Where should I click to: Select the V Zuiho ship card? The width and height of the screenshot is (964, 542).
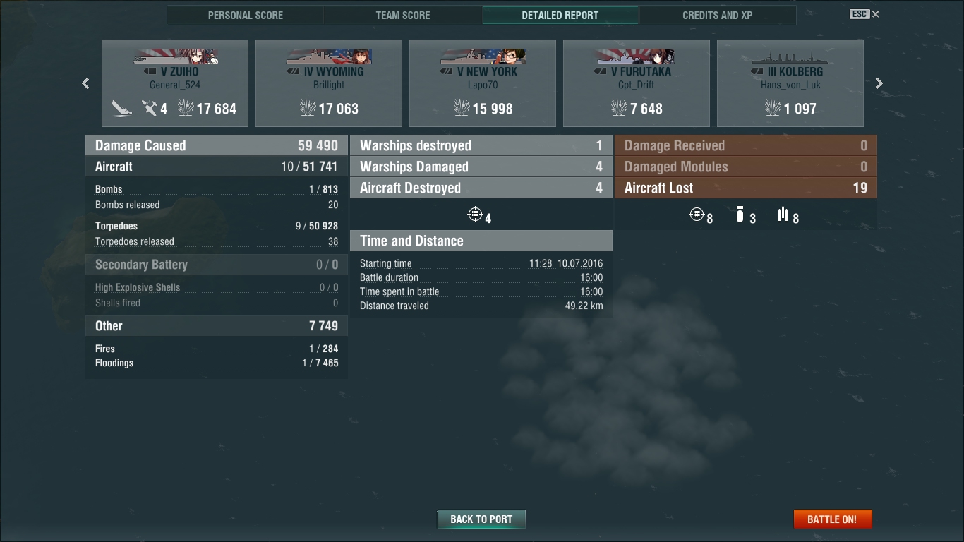[x=175, y=83]
